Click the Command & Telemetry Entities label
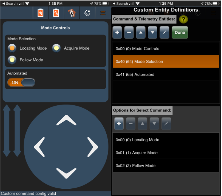The image size is (222, 196). (144, 19)
